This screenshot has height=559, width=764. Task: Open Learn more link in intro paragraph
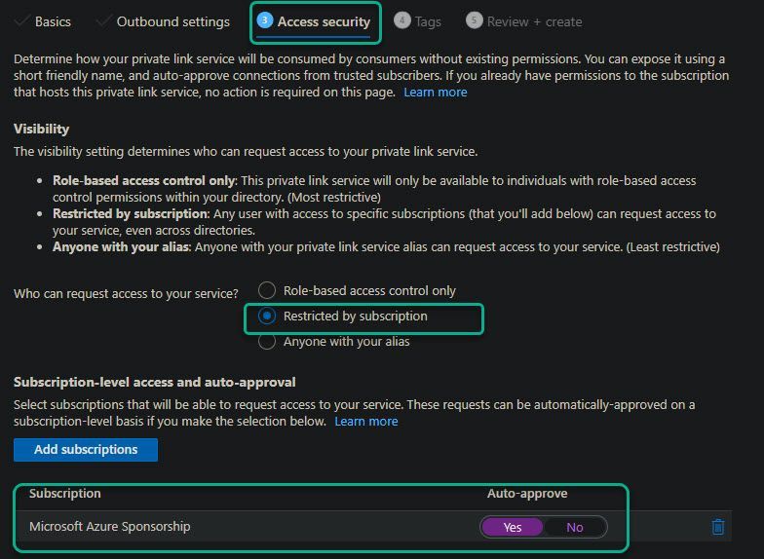point(436,92)
